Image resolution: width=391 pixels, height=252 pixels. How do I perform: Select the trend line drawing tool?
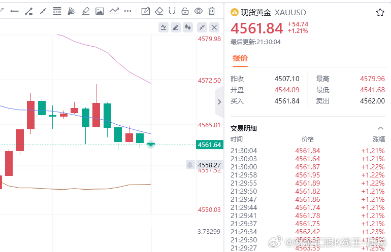(x=43, y=11)
